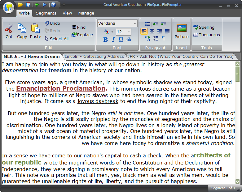The width and height of the screenshot is (242, 192).
Task: Click the Redo button
Action: click(x=52, y=31)
